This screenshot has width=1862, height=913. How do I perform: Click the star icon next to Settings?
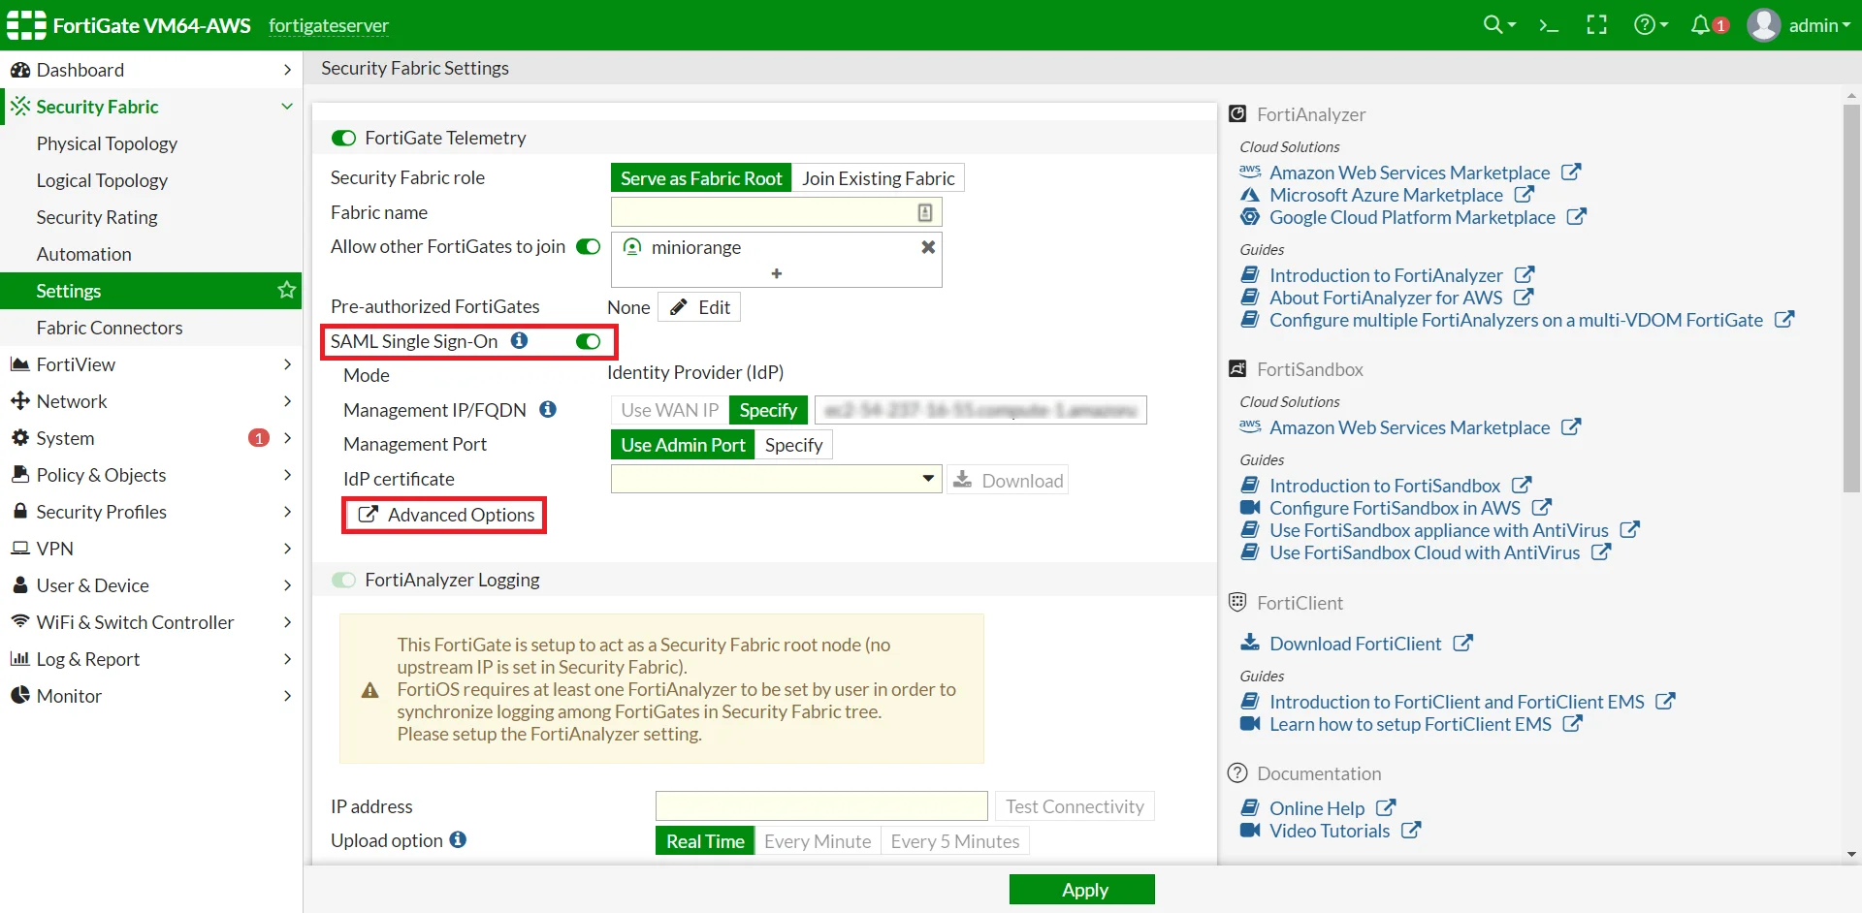(285, 290)
